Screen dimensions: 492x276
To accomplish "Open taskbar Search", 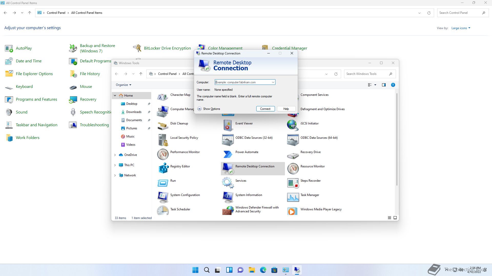I will coord(207,270).
